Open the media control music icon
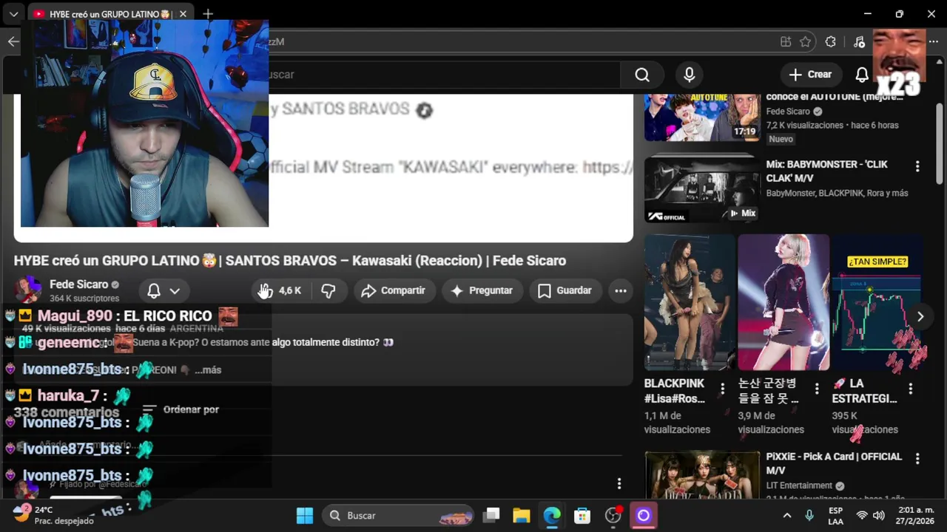 tap(859, 42)
